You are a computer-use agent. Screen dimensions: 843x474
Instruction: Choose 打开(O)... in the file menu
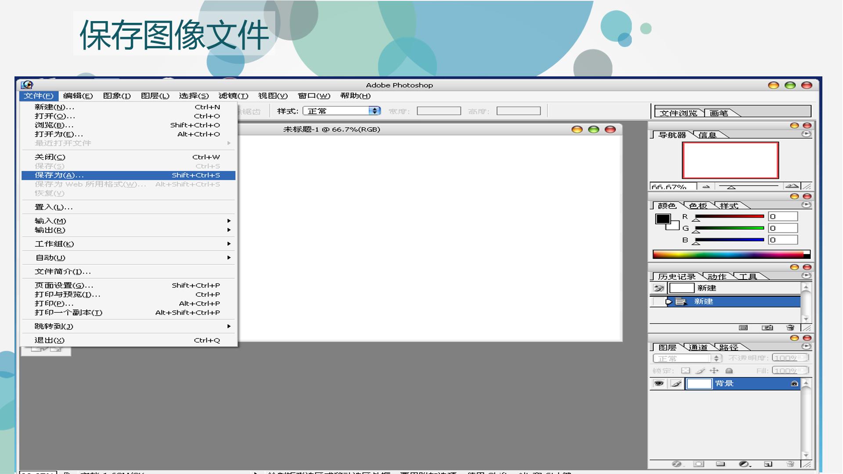[128, 116]
